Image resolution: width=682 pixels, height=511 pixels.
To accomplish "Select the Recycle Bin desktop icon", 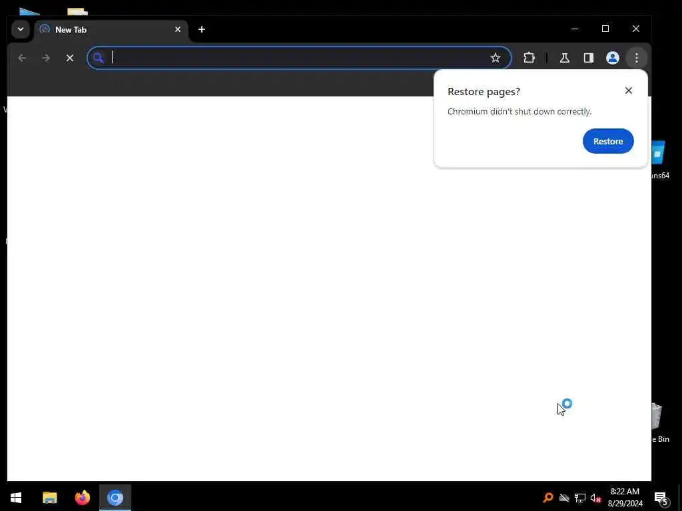I will point(660,423).
